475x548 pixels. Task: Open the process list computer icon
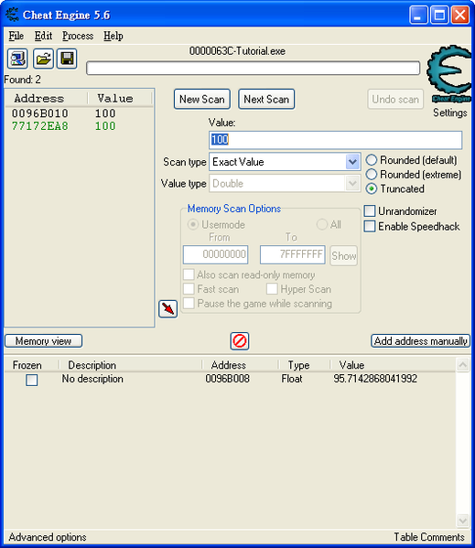pyautogui.click(x=17, y=59)
